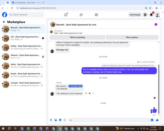Open the Friends icon in top navigation
This screenshot has height=131, width=164.
tap(81, 15)
